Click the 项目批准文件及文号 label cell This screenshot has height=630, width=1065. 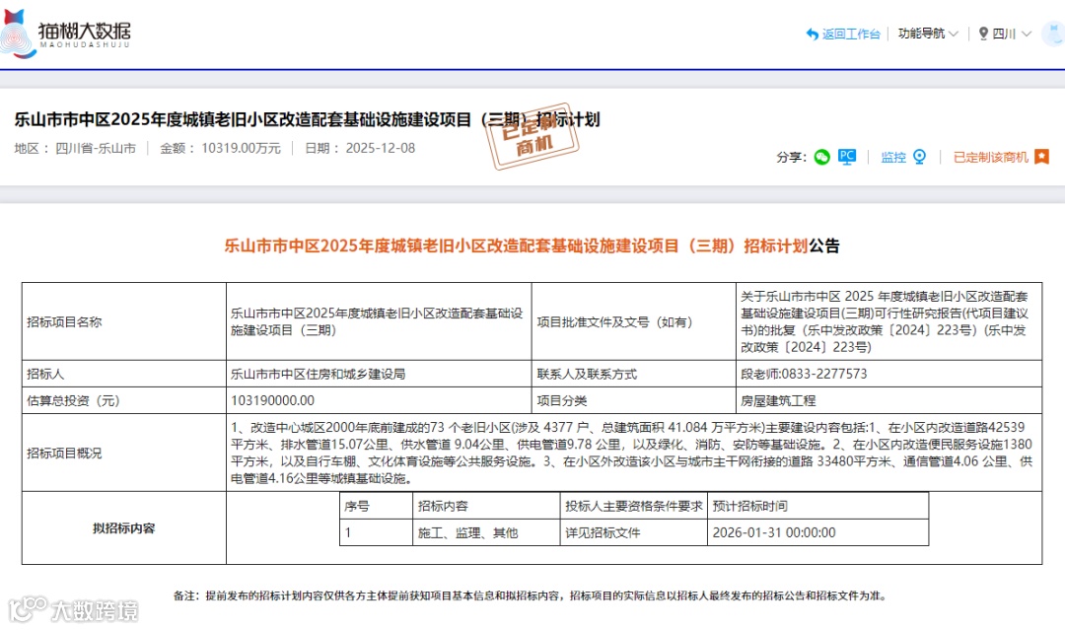click(x=634, y=321)
